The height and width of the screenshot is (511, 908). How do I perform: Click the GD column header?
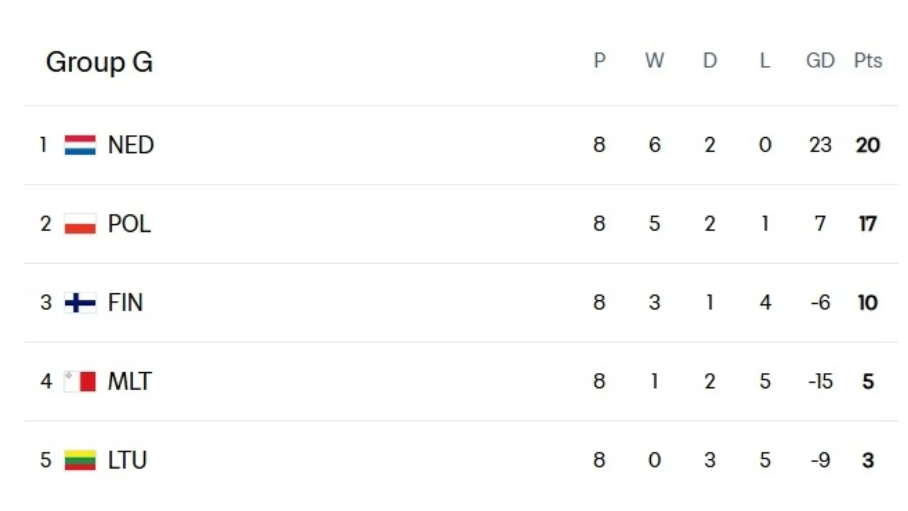tap(820, 61)
